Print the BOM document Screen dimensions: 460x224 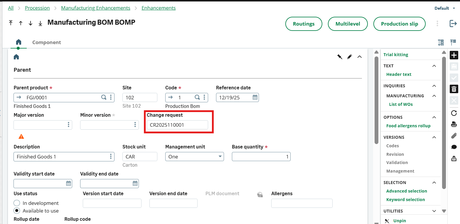point(454,124)
